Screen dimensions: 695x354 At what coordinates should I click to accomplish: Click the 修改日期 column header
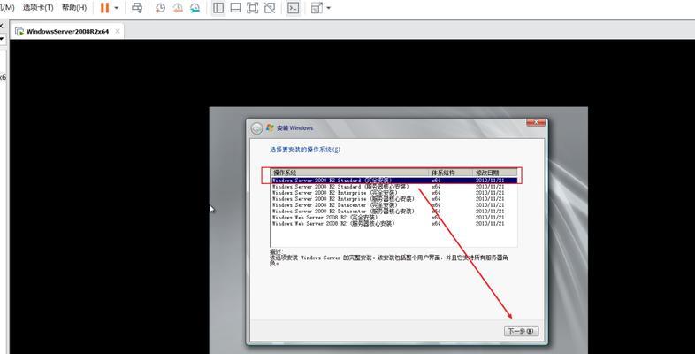pyautogui.click(x=494, y=173)
